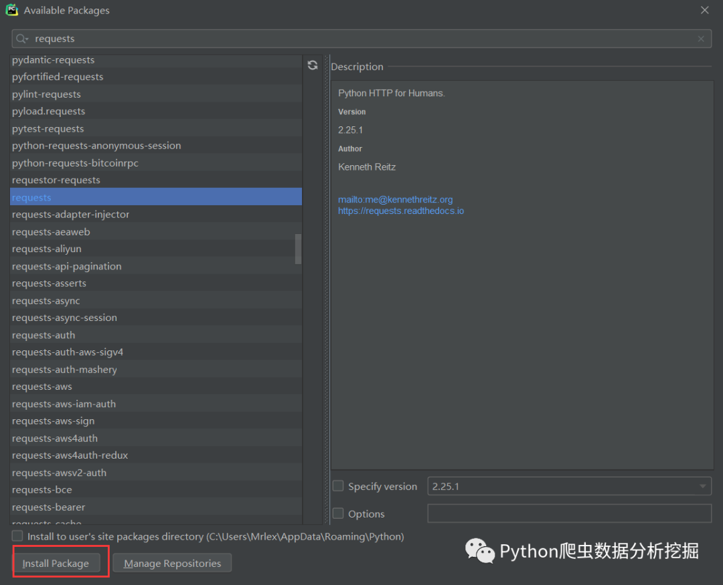Select python-requests-bitcoinrpc package
Screen dimensions: 723x585
156,163
